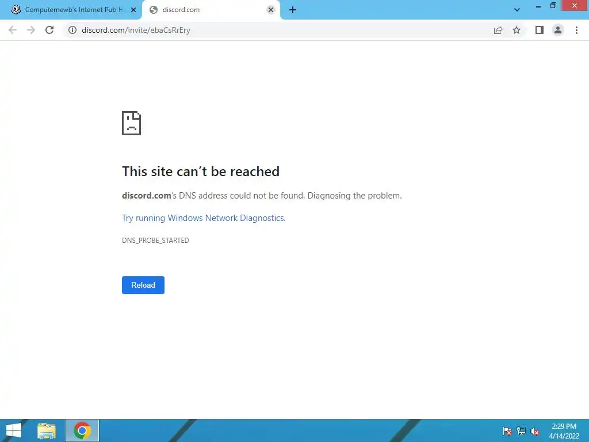Share this page icon
The width and height of the screenshot is (589, 442).
[498, 30]
